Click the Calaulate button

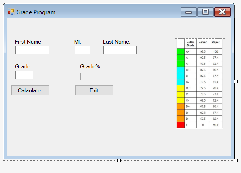point(30,90)
